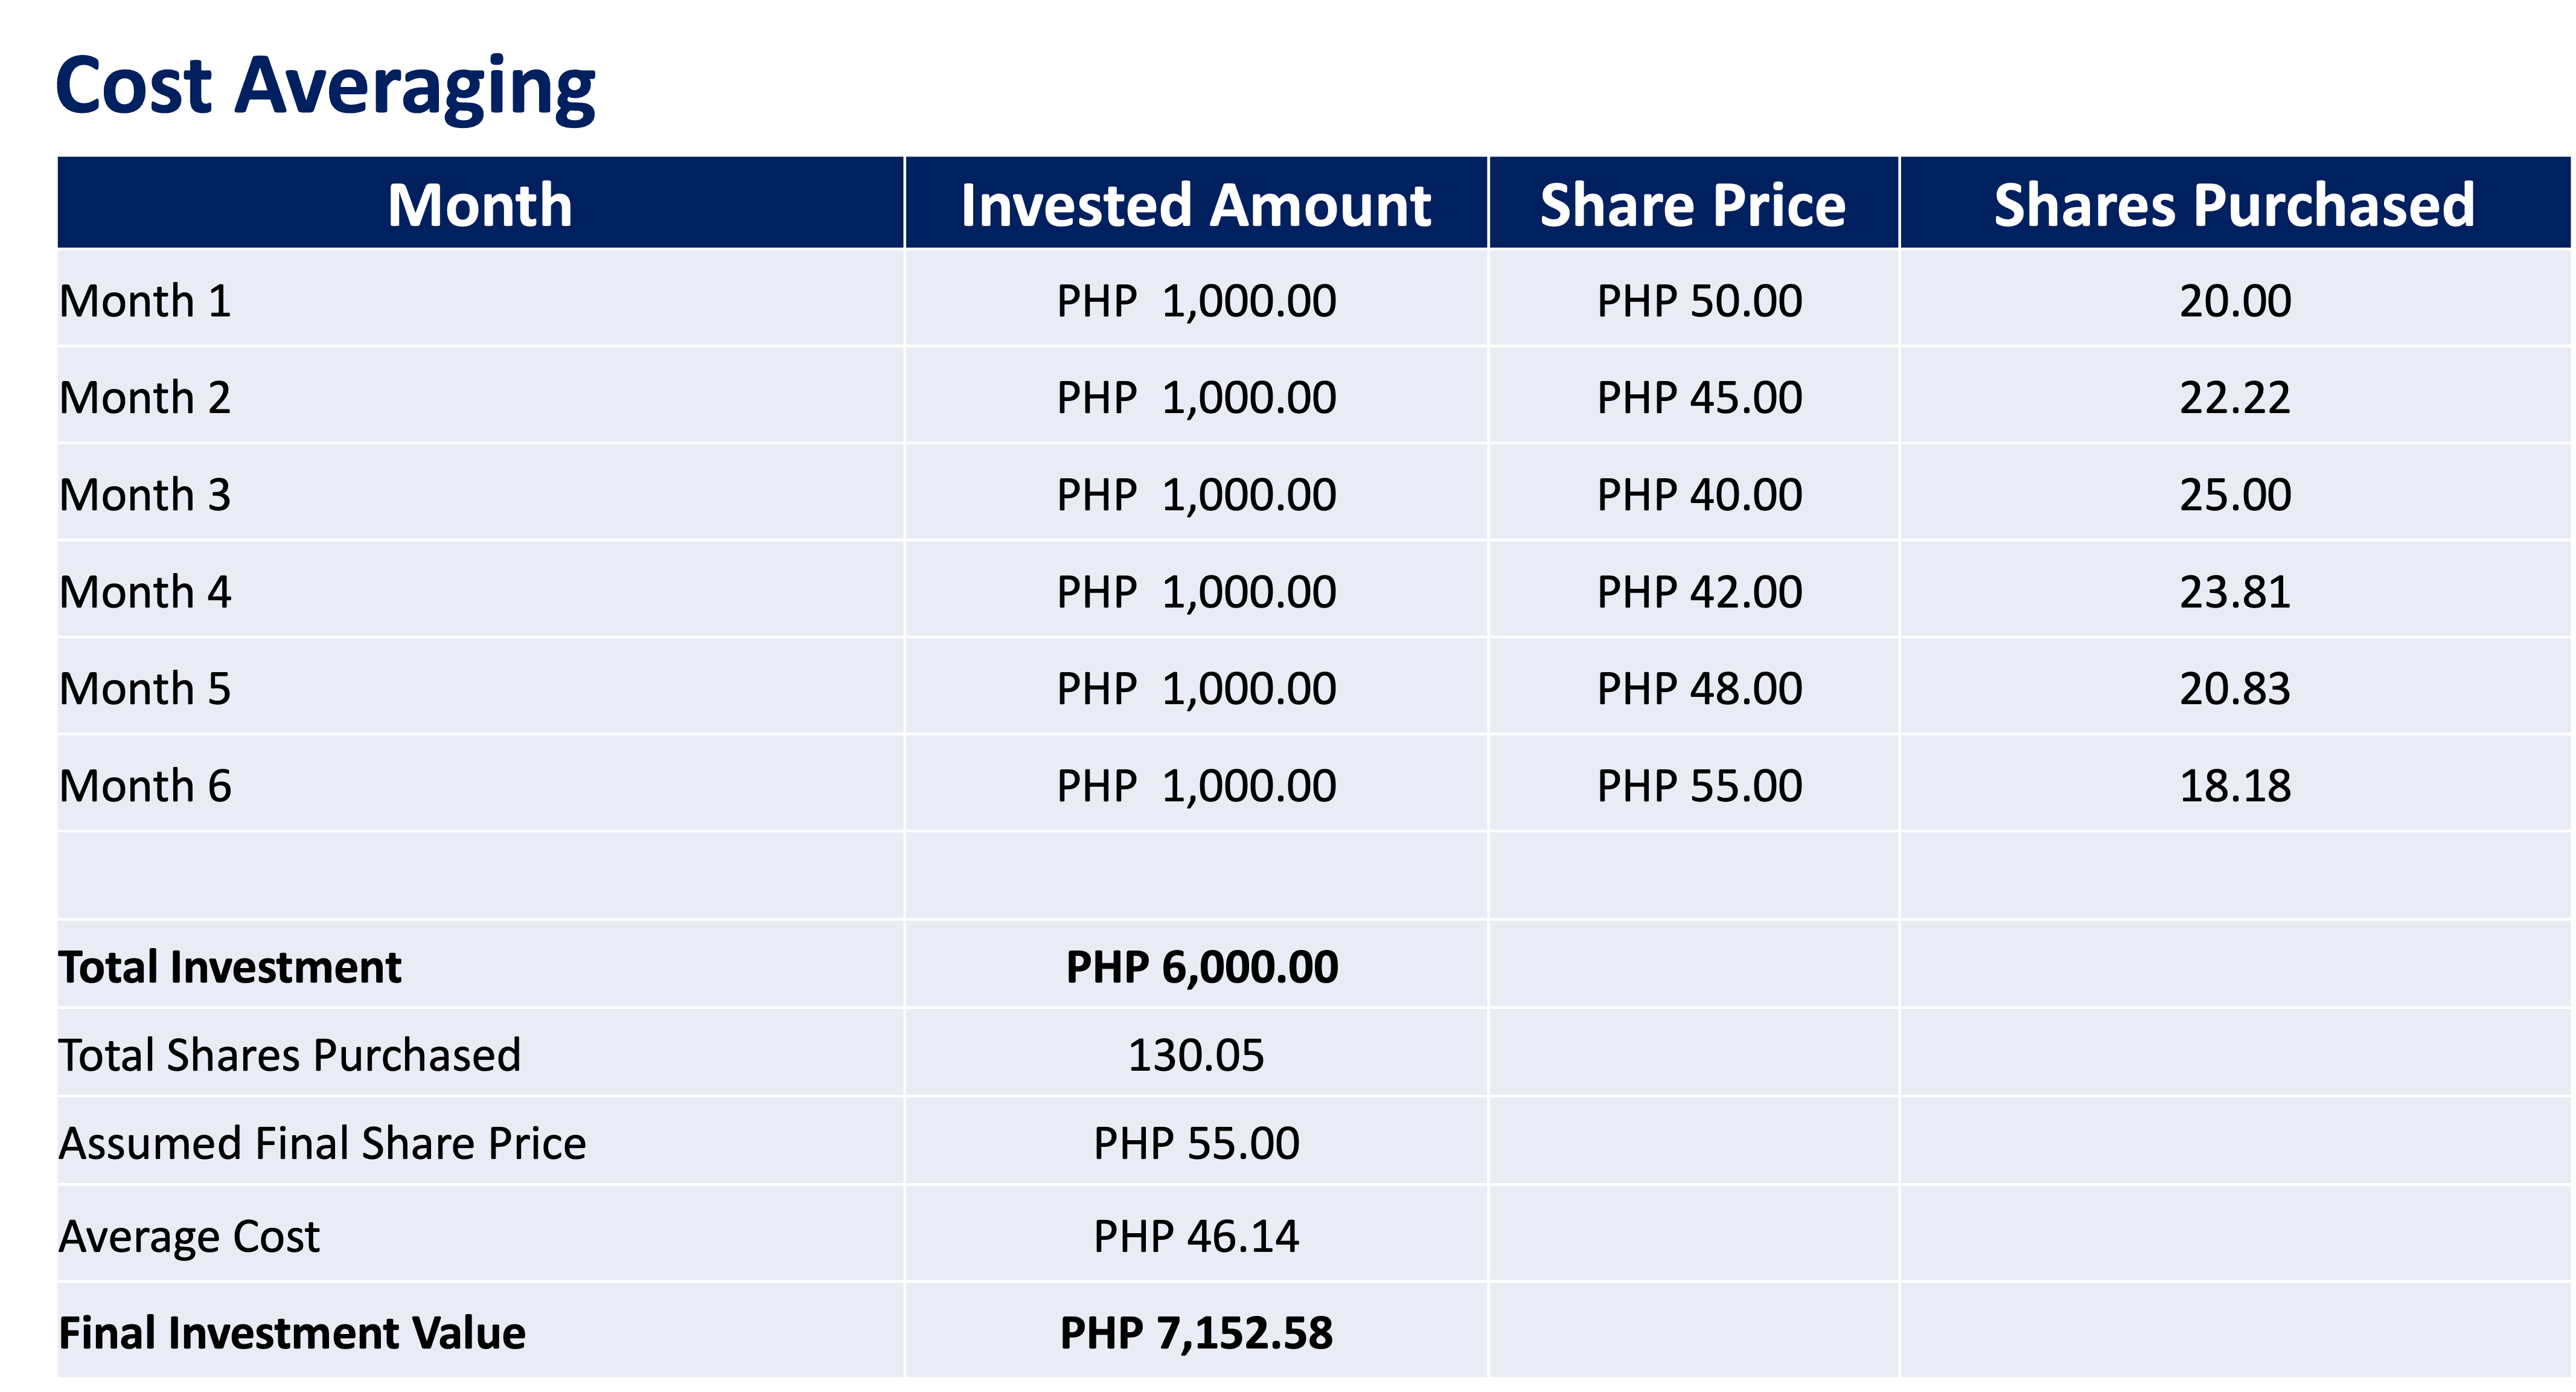Click the PHP 6,000.00 total cell
2576x1392 pixels.
click(x=1201, y=967)
